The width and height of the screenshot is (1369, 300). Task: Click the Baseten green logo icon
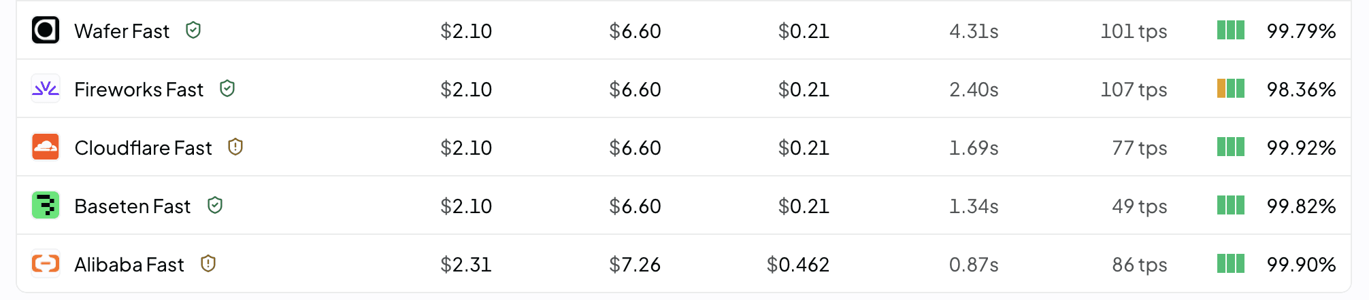[46, 205]
